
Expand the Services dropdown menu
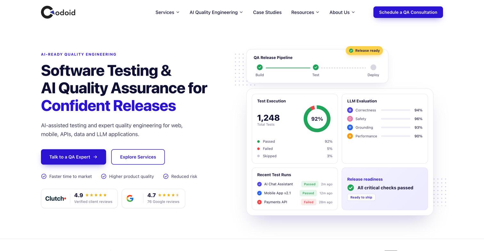click(167, 12)
